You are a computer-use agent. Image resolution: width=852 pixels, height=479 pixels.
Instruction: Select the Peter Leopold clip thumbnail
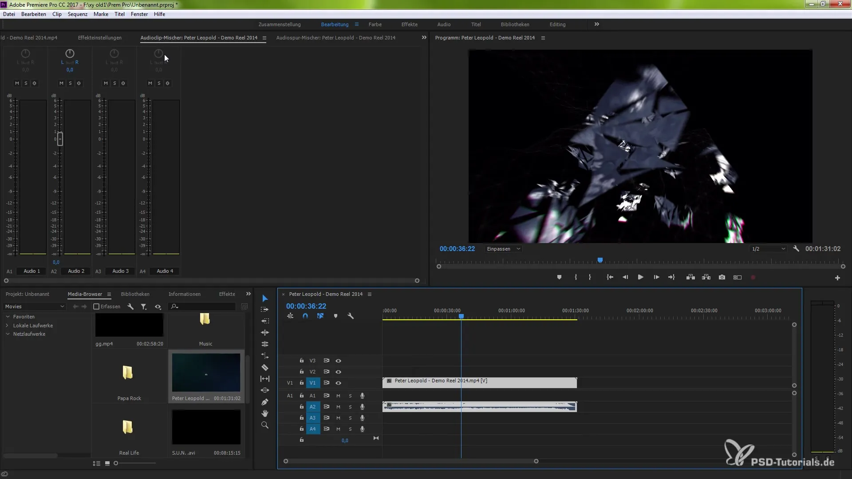(x=206, y=373)
